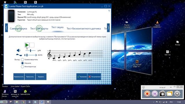Open Playlist CAMERAS VLC desktop icon
Screen dimensions: 185x104
pos(157,24)
